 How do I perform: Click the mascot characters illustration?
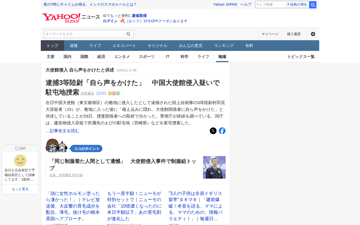tap(57, 145)
